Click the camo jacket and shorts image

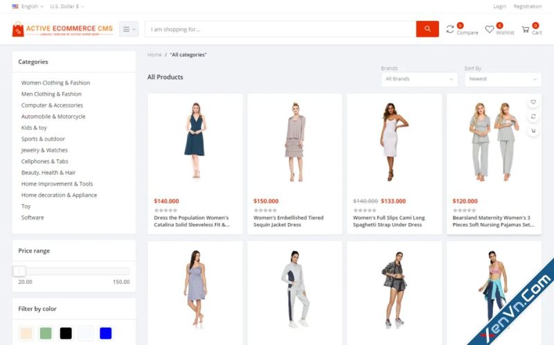click(395, 289)
